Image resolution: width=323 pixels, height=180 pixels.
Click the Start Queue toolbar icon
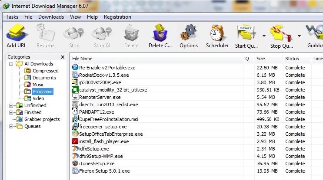pyautogui.click(x=246, y=33)
